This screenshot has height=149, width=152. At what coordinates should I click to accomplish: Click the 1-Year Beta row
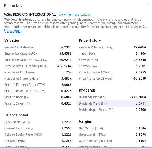113,54
